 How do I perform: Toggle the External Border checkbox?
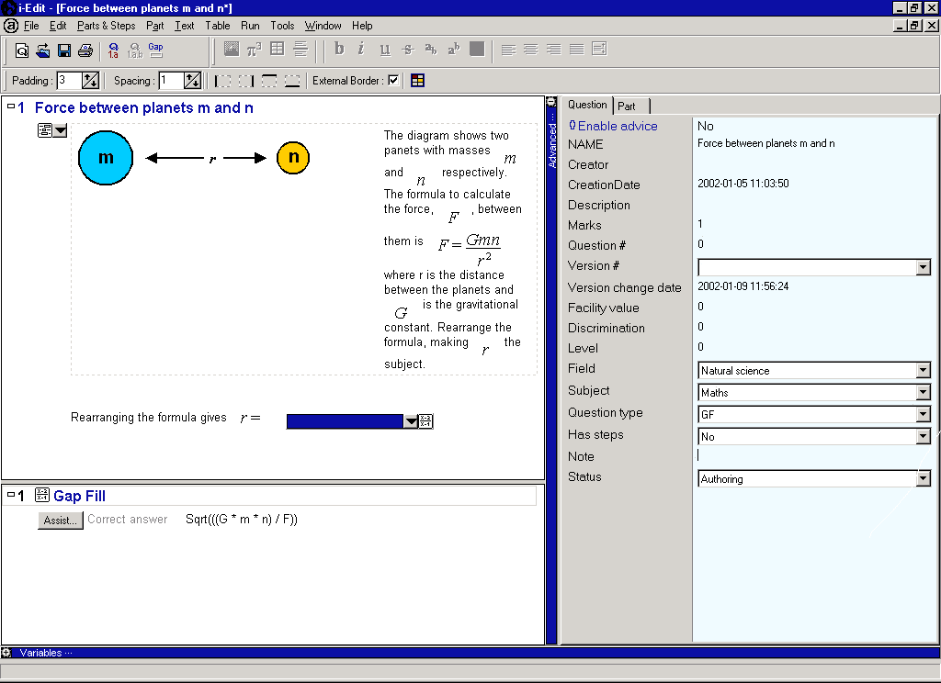(x=393, y=81)
